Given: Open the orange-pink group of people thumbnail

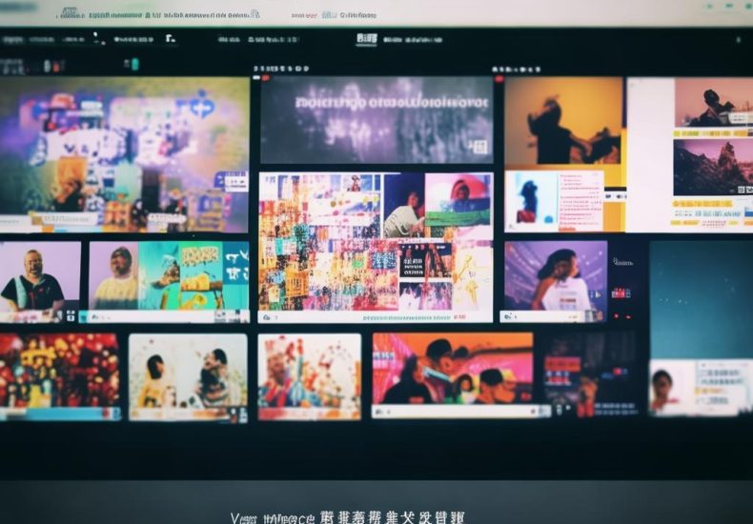Looking at the screenshot, I should click(453, 369).
